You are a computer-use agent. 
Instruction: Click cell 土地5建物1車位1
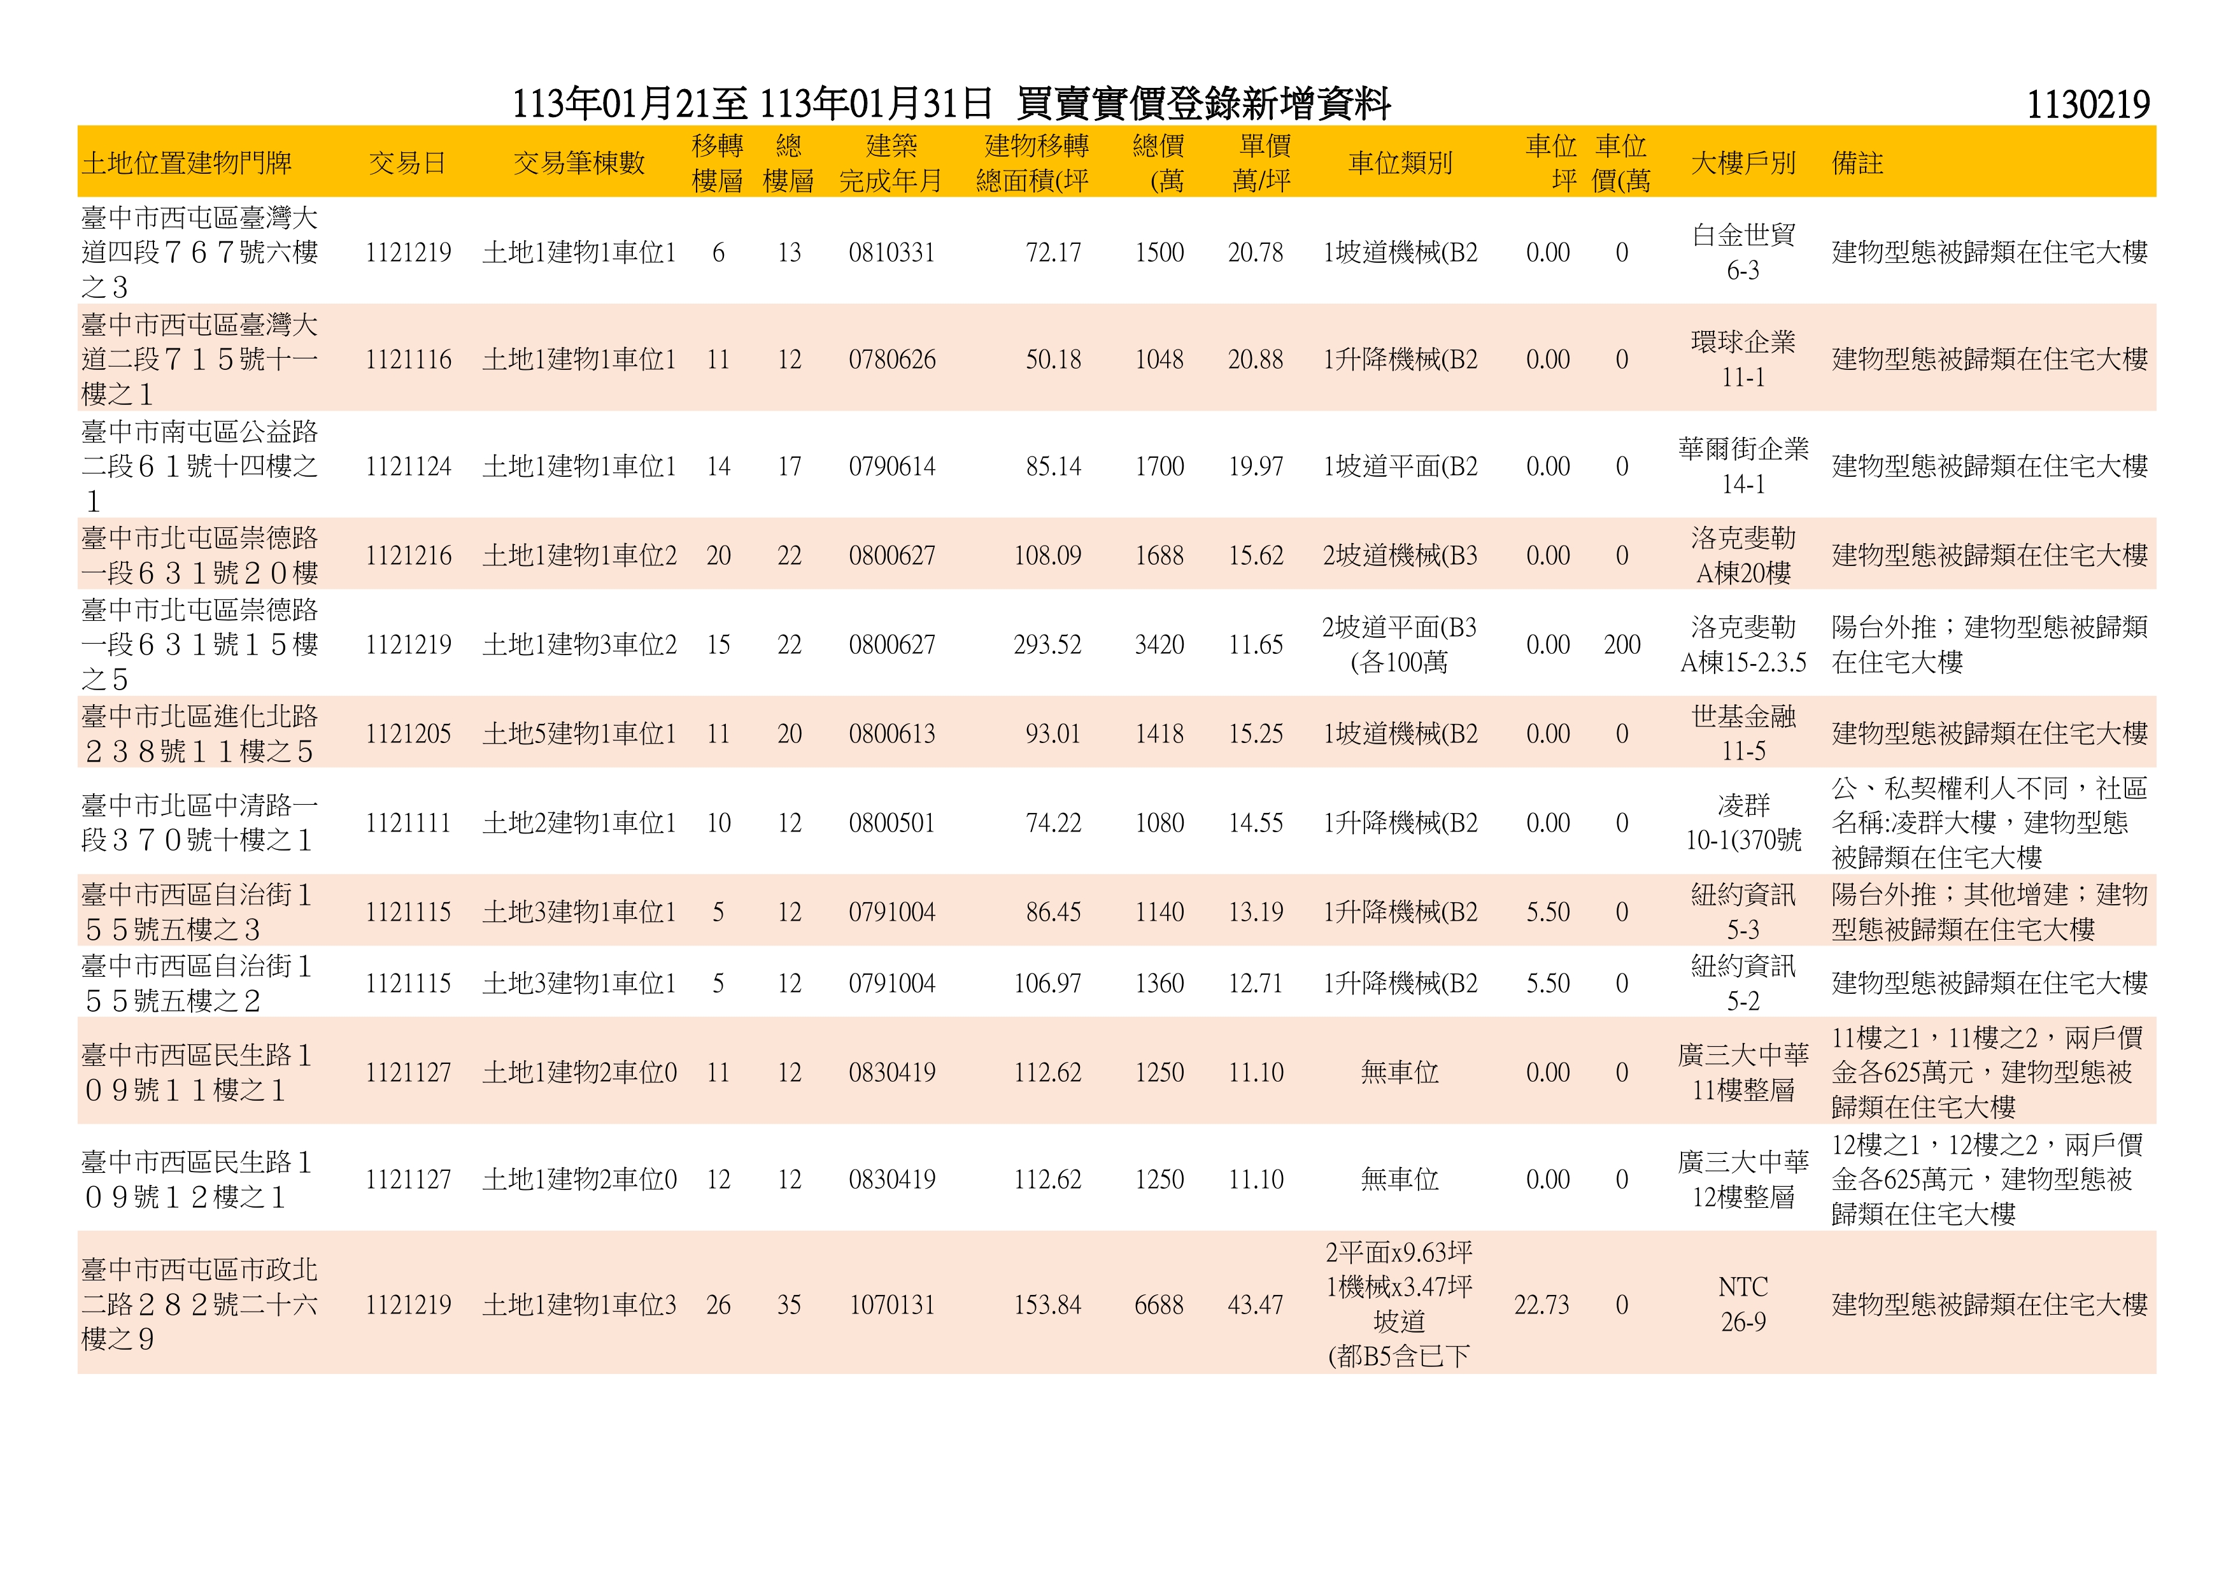[579, 734]
